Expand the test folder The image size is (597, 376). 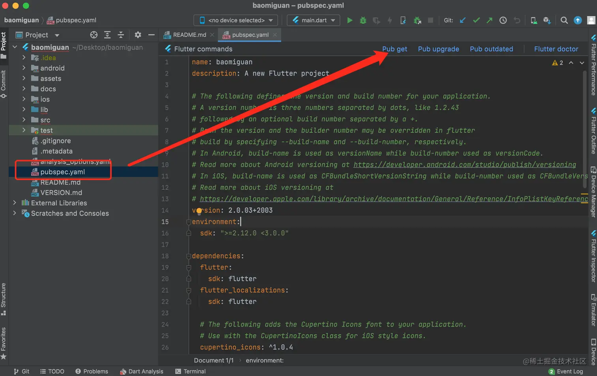point(24,130)
